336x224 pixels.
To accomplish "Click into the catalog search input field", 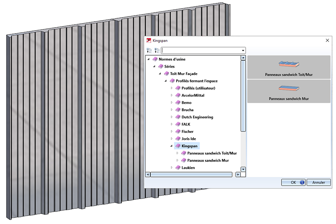I will [x=201, y=50].
